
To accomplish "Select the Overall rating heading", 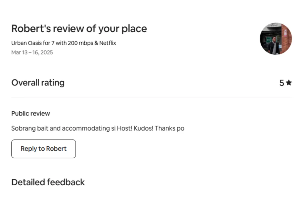I will tap(38, 83).
